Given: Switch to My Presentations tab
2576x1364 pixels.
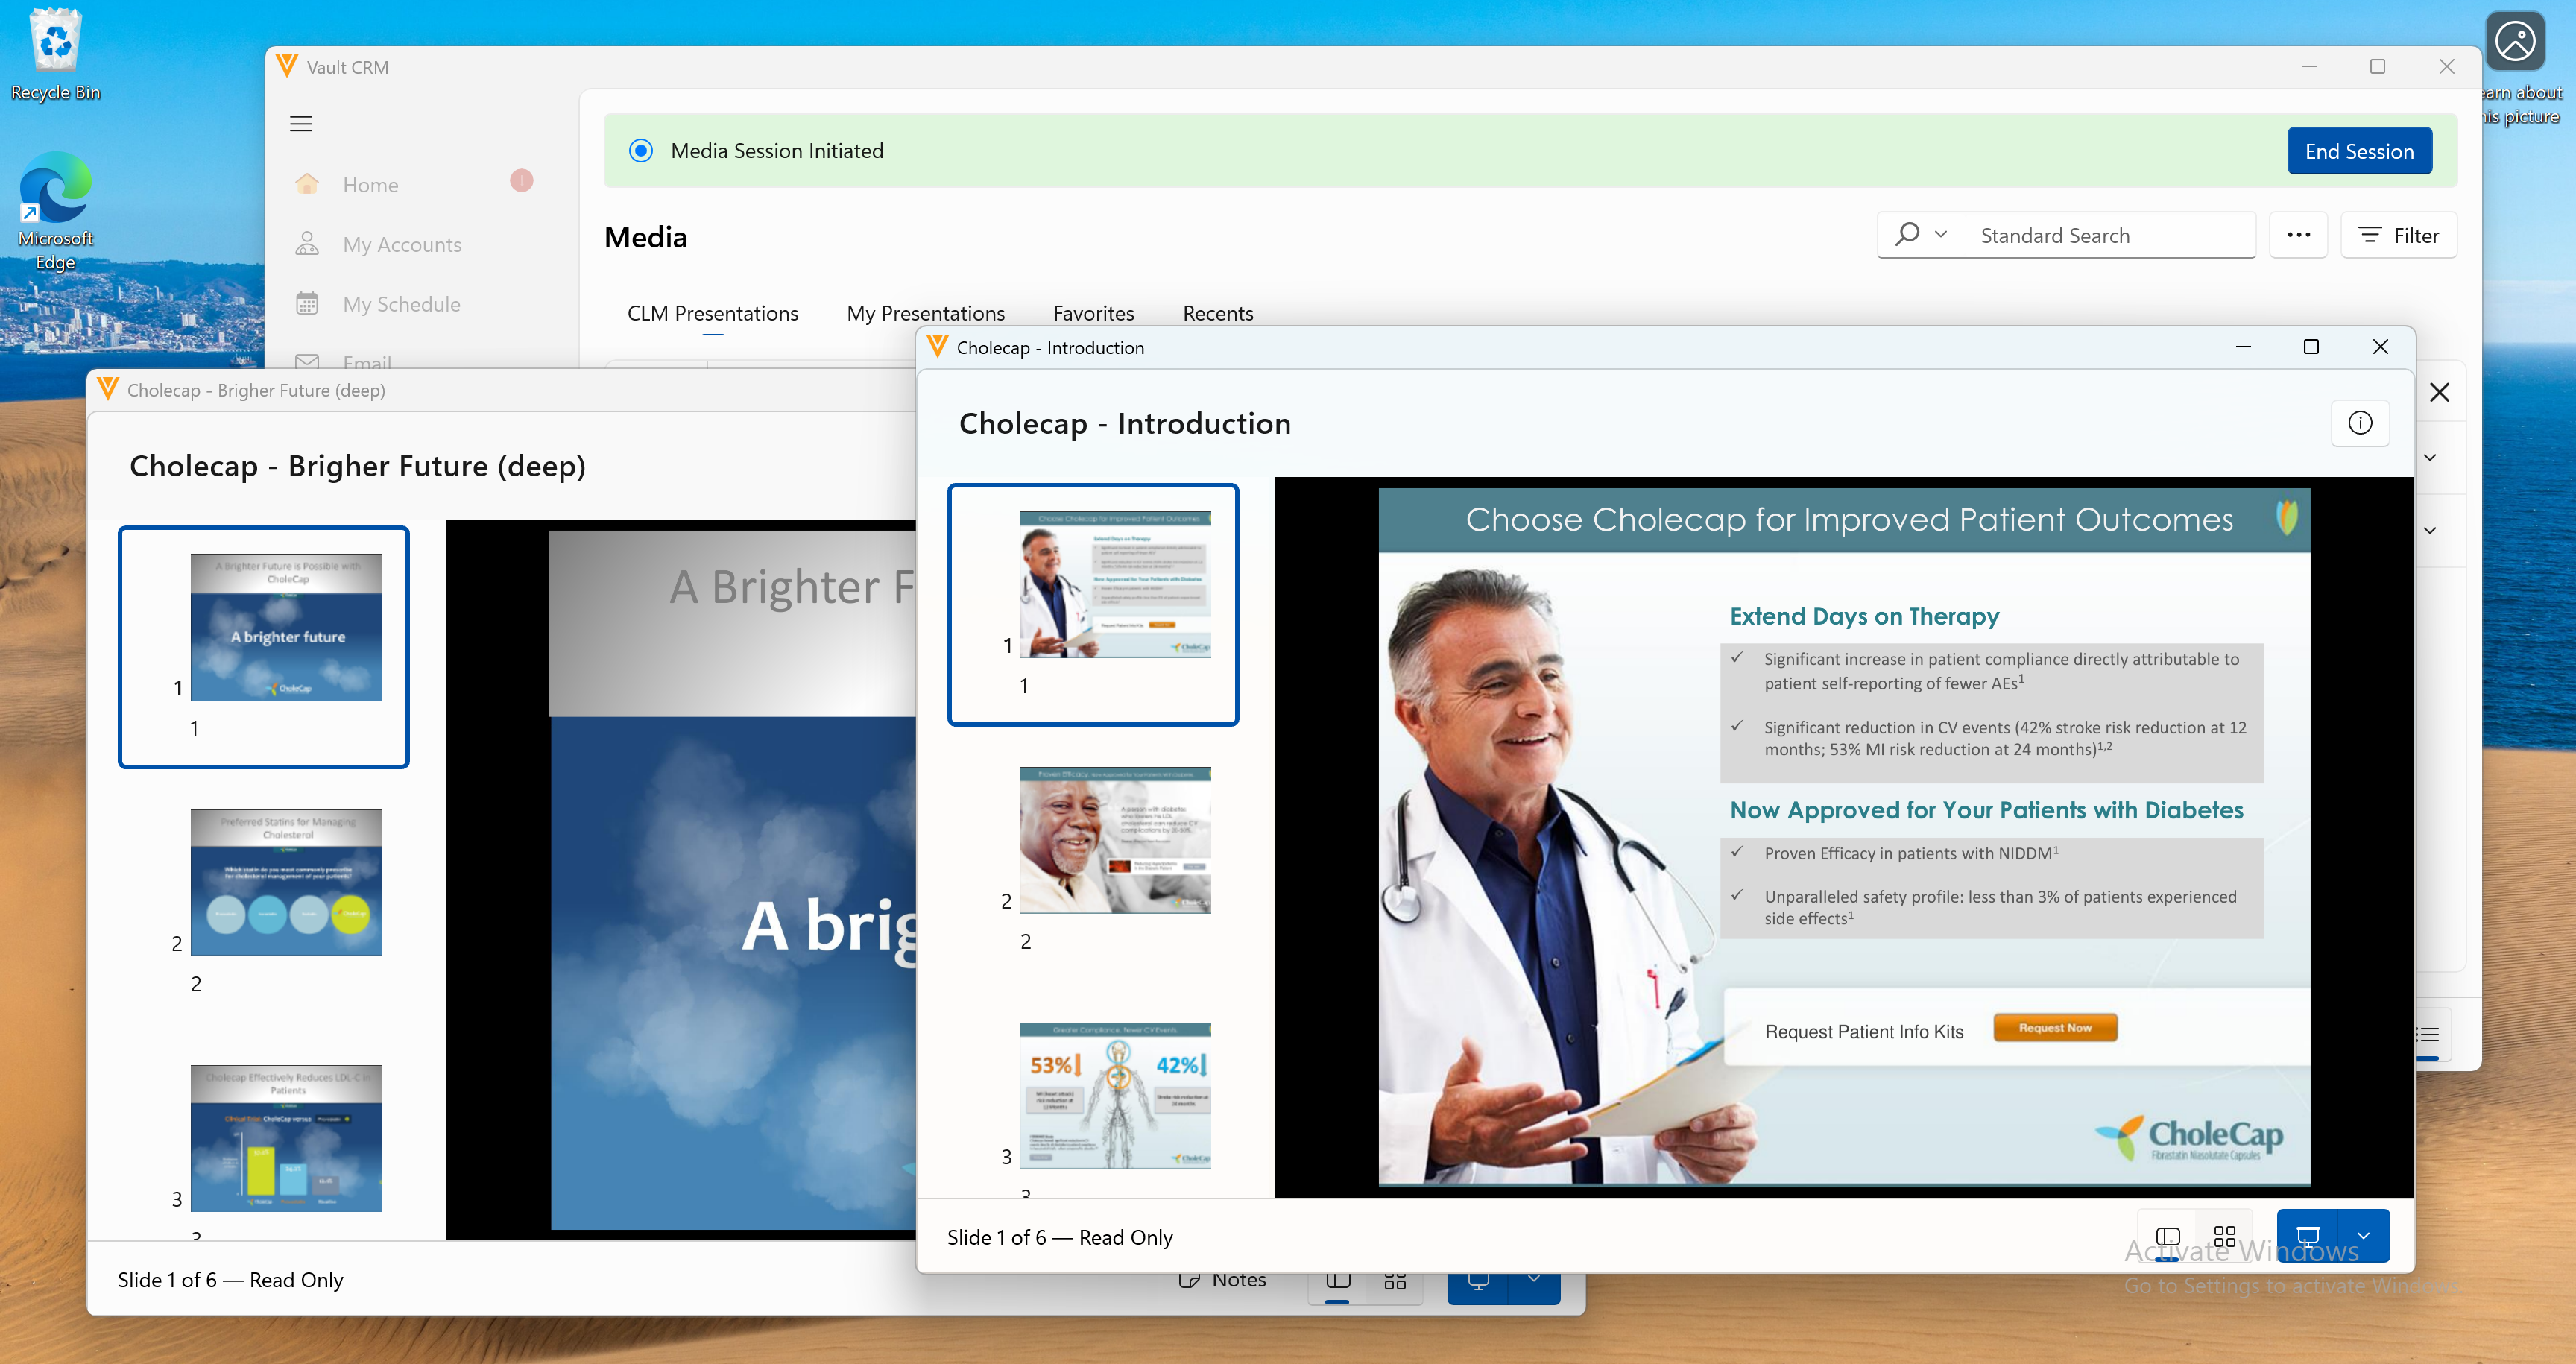Looking at the screenshot, I should 925,313.
